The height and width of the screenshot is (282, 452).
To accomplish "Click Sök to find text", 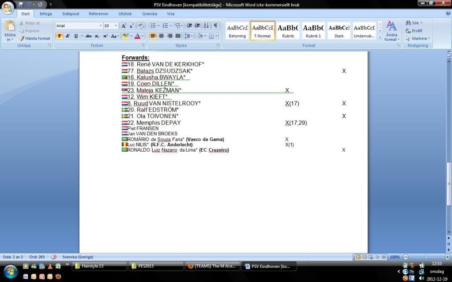I will 414,23.
